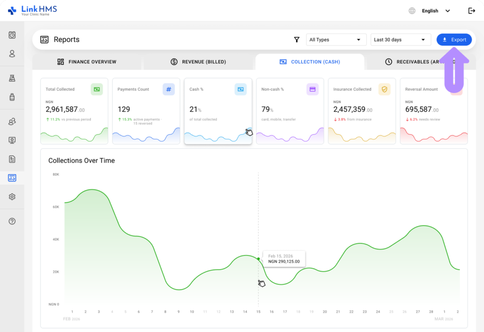Click the Payments Count value 129
The width and height of the screenshot is (484, 332).
(x=124, y=109)
